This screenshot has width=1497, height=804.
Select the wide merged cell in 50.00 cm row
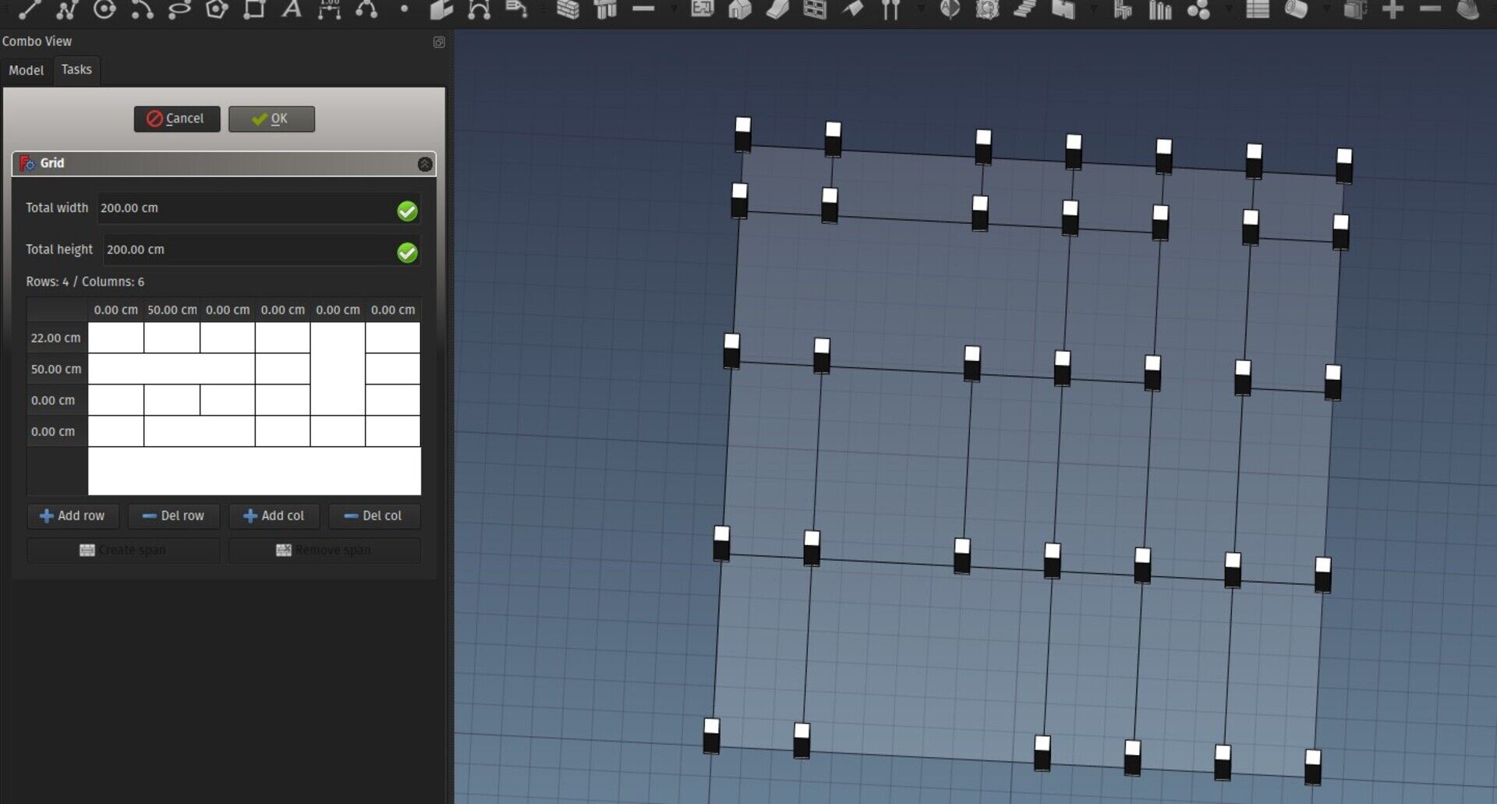[172, 369]
